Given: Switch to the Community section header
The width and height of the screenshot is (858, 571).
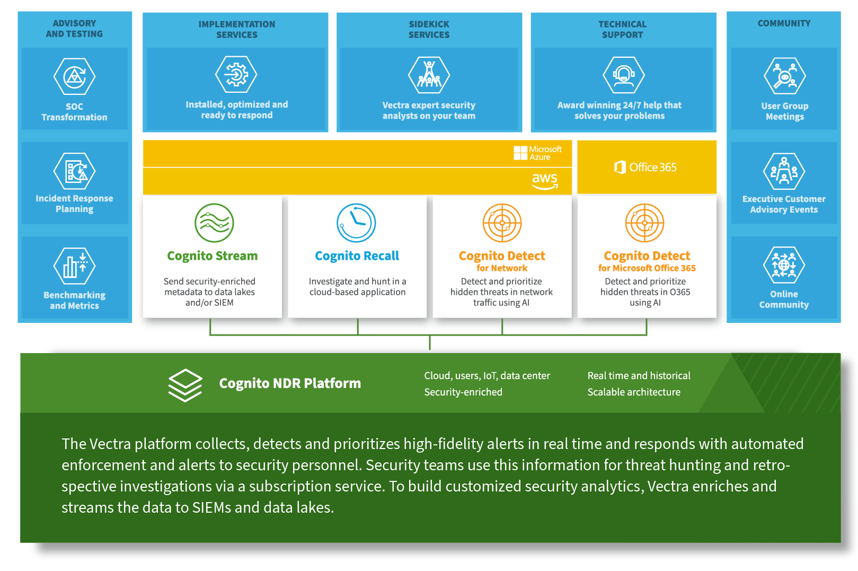Looking at the screenshot, I should (x=784, y=23).
